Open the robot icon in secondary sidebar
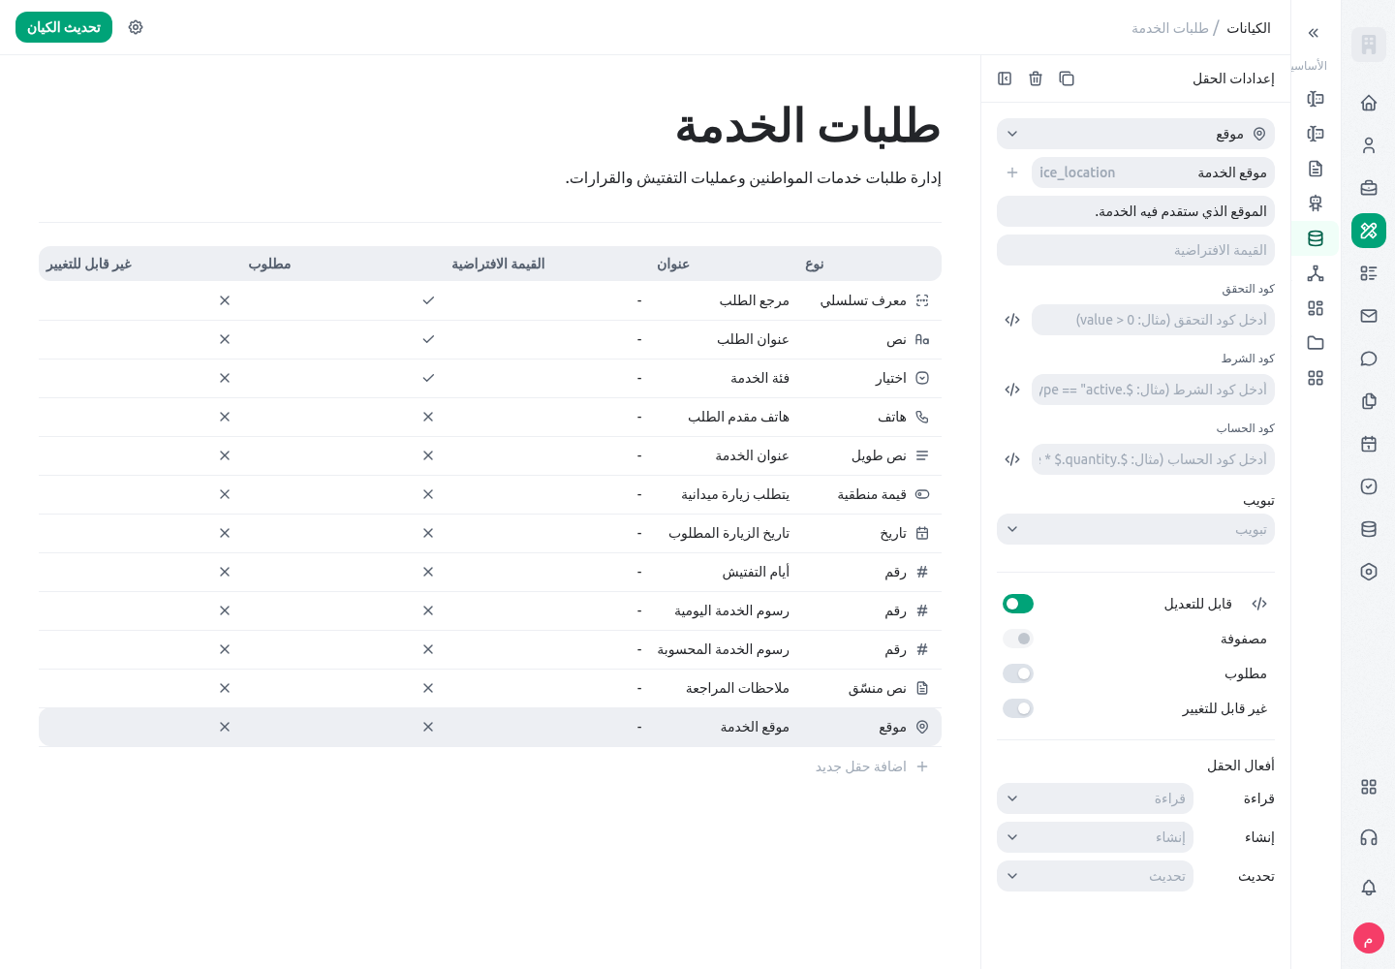Image resolution: width=1395 pixels, height=969 pixels. 1316,203
